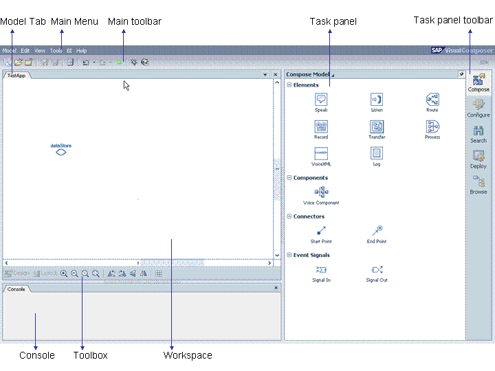Viewport: 495px width, 371px height.
Task: Toggle the grid display in toolbox
Action: (159, 273)
